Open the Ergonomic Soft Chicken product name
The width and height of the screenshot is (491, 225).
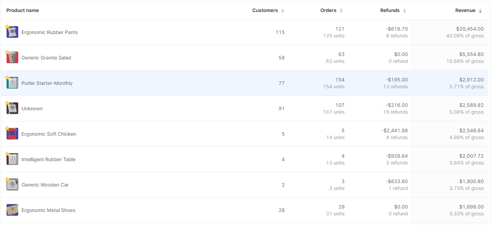(49, 134)
